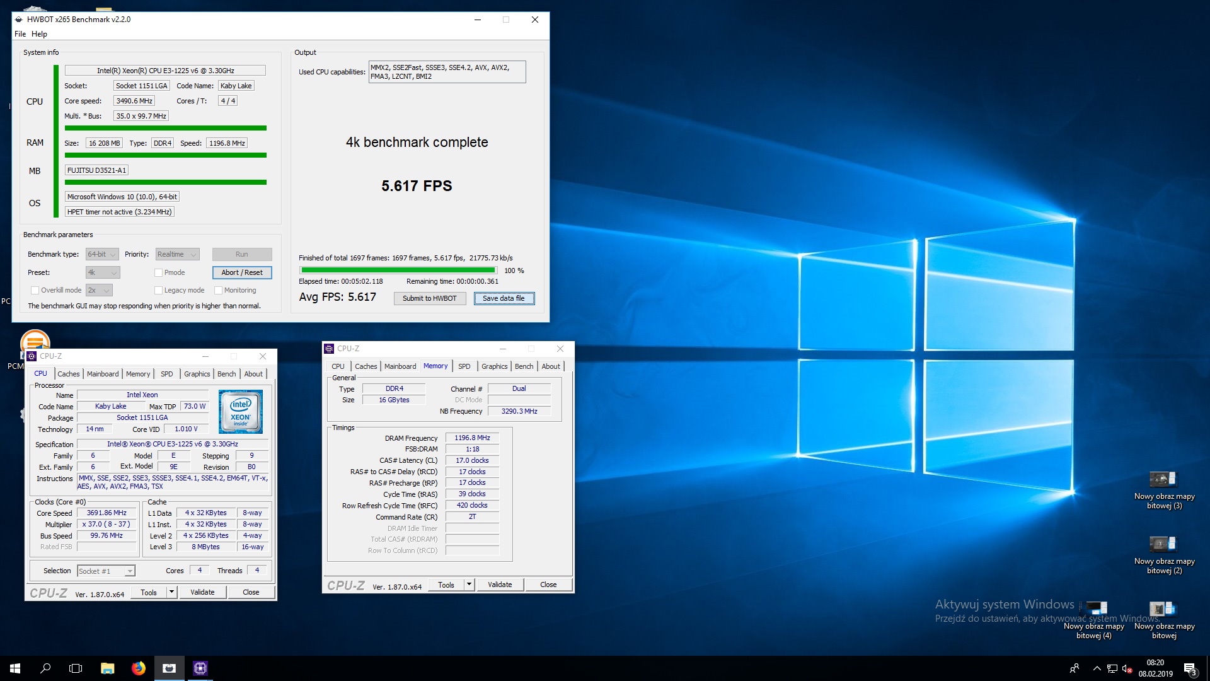Open the Priority Realtime dropdown

tap(178, 254)
